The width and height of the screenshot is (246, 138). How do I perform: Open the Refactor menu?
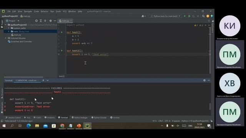coord(45,11)
